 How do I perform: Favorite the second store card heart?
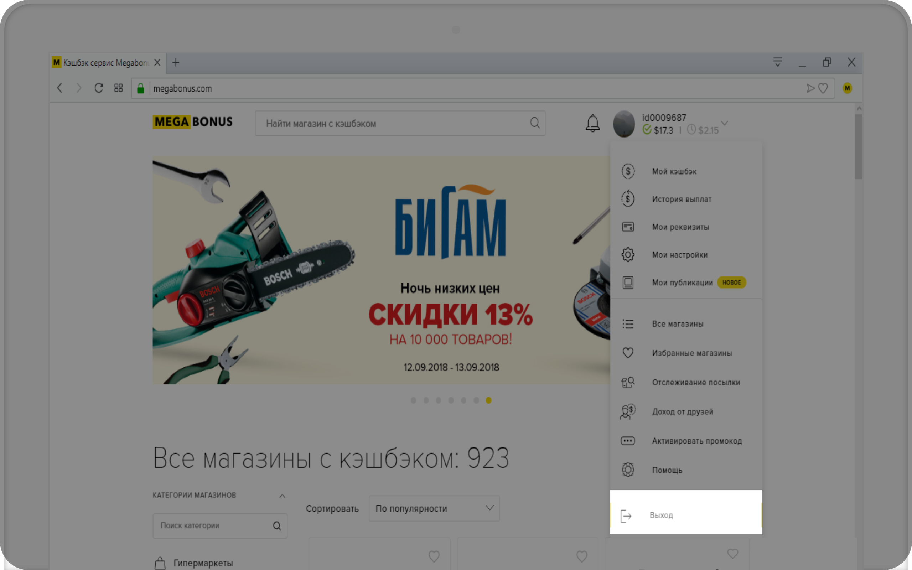coord(582,556)
